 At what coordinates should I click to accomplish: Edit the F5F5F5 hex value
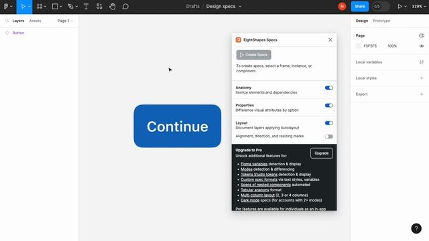(x=370, y=46)
